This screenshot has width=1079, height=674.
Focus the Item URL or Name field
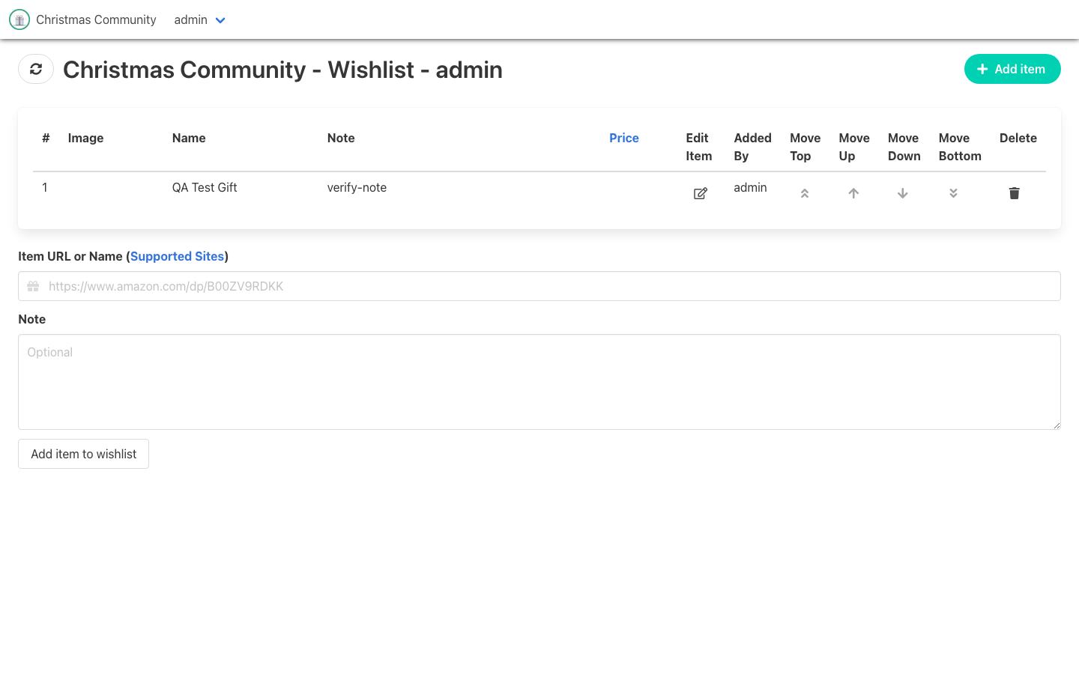539,286
